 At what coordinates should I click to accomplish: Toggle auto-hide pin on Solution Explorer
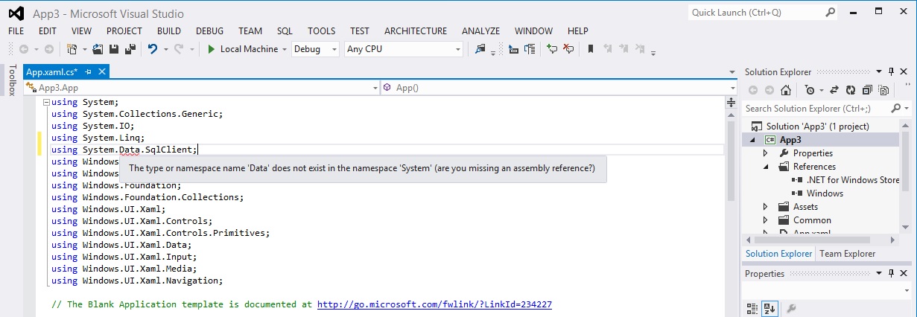pos(890,71)
